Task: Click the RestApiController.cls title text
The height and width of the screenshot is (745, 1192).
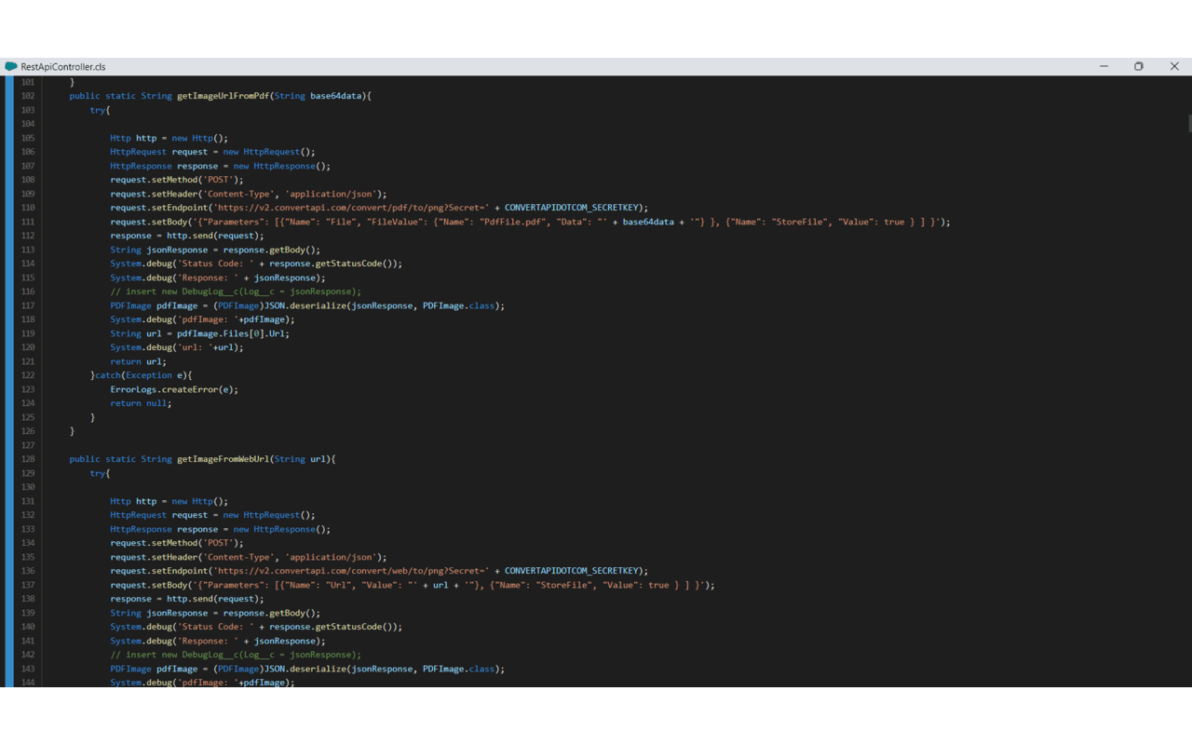Action: (62, 67)
